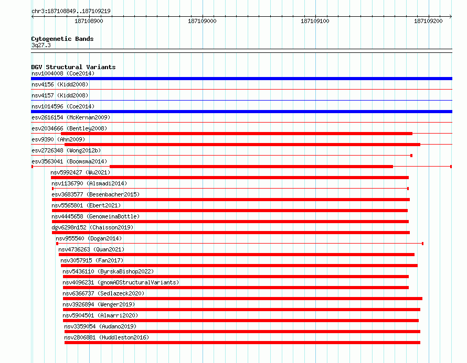Click the thin red line under esv2616154
Image resolution: width=467 pixels, height=363 pixels.
(241, 123)
